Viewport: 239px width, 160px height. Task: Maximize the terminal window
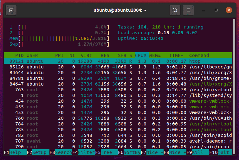(216, 10)
